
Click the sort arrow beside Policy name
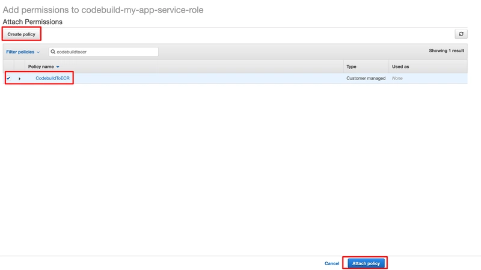[x=58, y=67]
